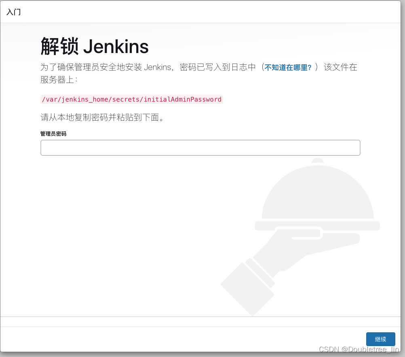This screenshot has height=357, width=405.
Task: Click the 请从本地复制密码并粘贴到下面 instruction text
Action: 102,117
